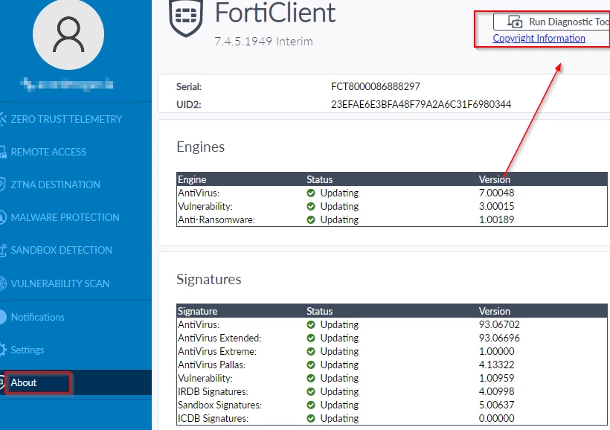610x430 pixels.
Task: Click Vulnerability signature version 1.00959
Action: [496, 378]
